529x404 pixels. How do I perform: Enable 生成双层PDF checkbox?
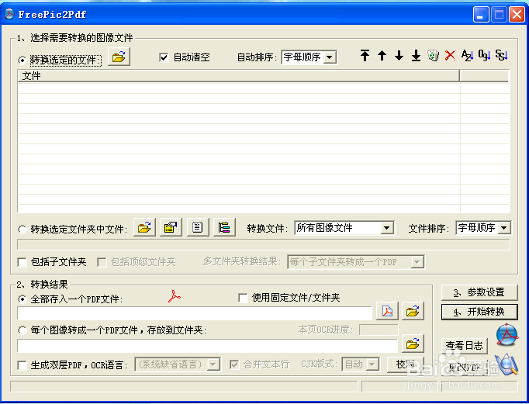[22, 365]
